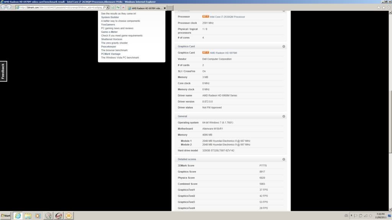Select the processor clock value 2591 MHz
Viewport: 392px width, 220px height.
[208, 23]
